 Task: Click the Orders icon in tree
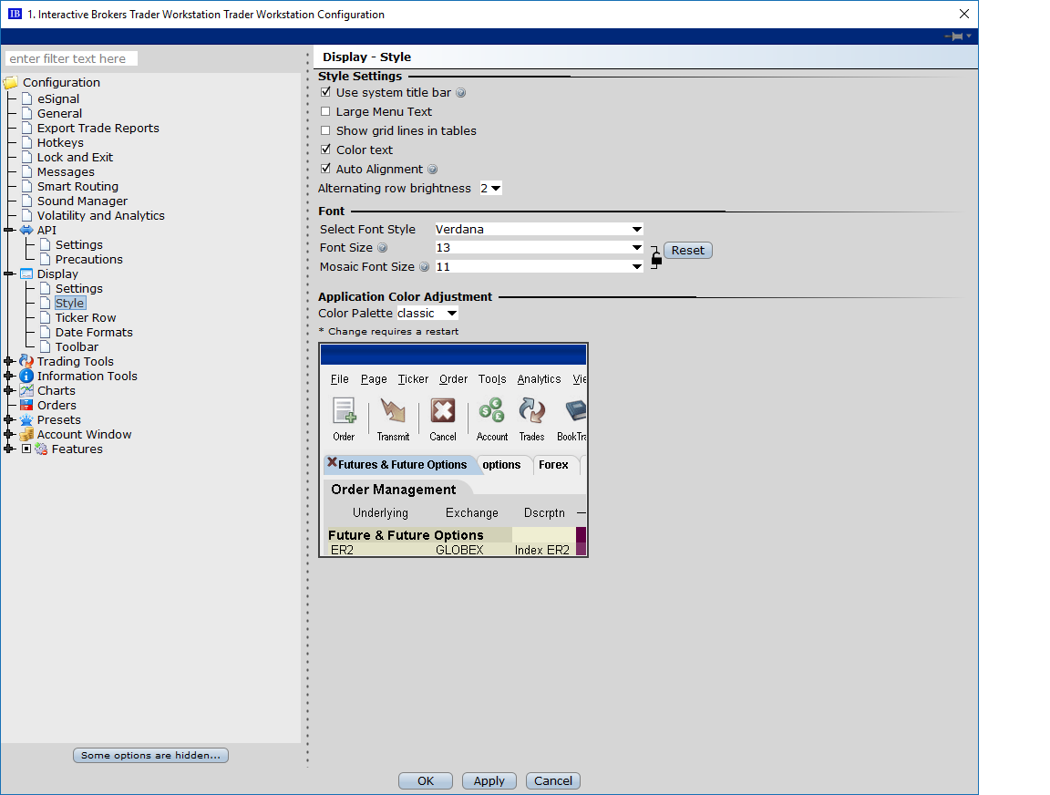click(26, 405)
